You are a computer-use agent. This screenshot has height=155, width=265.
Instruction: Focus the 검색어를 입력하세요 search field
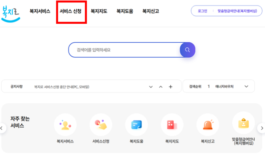[x=124, y=50]
